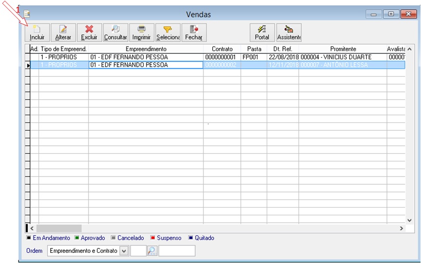Open the Seleciona filter tool

(168, 33)
